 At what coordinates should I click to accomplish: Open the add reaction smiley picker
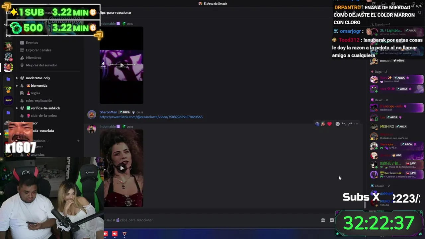coord(337,124)
